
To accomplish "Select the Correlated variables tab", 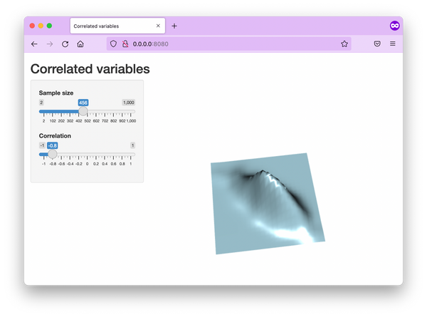I will (x=117, y=26).
